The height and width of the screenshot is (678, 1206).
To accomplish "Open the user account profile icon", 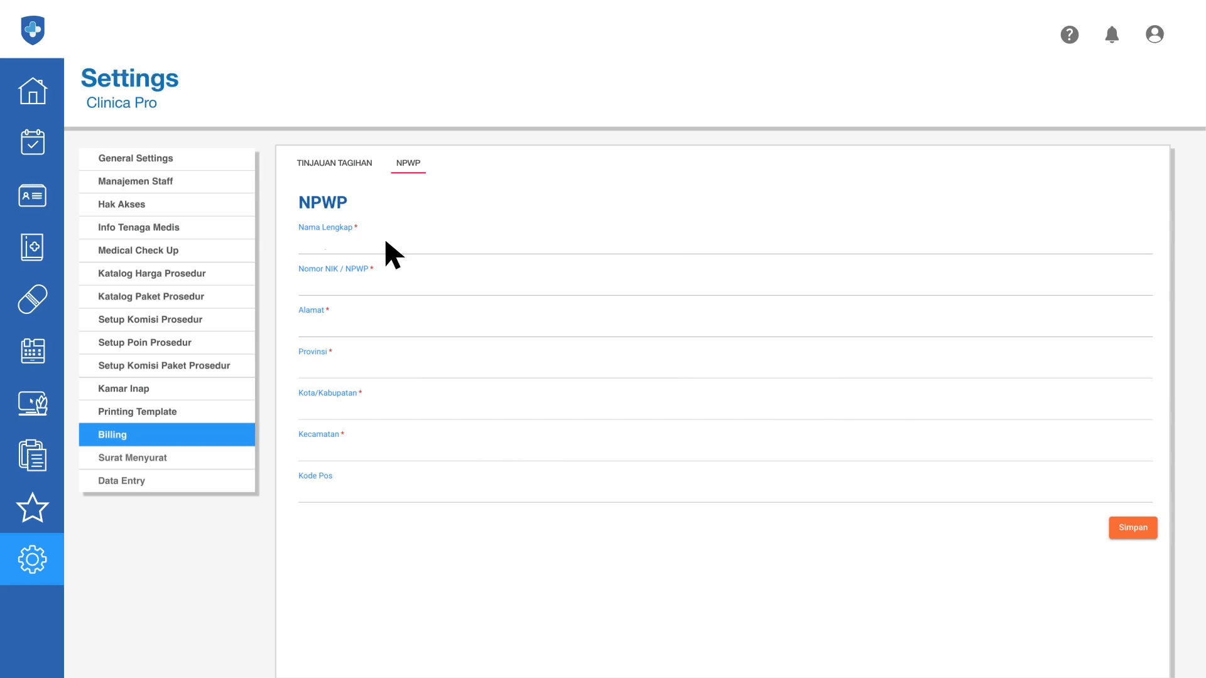I will (1154, 35).
